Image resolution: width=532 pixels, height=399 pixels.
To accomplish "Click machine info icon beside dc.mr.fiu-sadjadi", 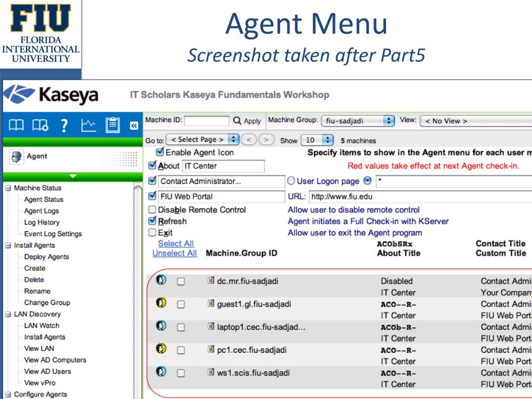I will coord(211,280).
